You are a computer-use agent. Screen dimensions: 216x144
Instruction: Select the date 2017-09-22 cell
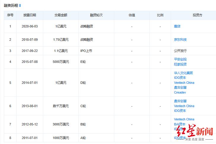point(30,51)
